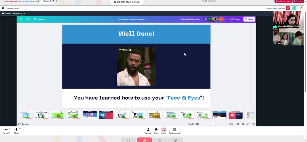Click PS Moments button
Viewport: 307px width, 142px height.
pyautogui.click(x=298, y=1)
